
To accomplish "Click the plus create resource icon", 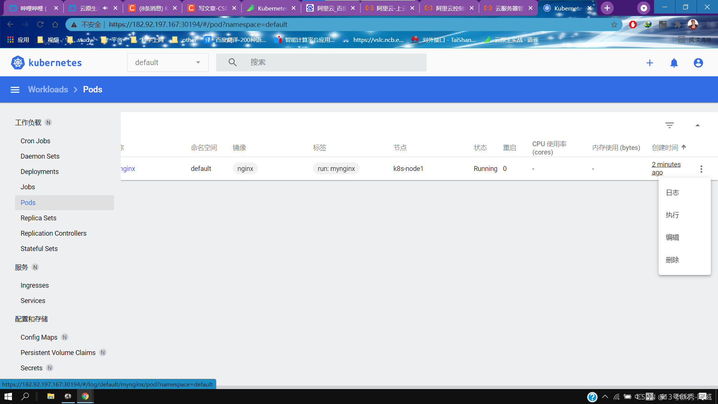I will click(650, 63).
